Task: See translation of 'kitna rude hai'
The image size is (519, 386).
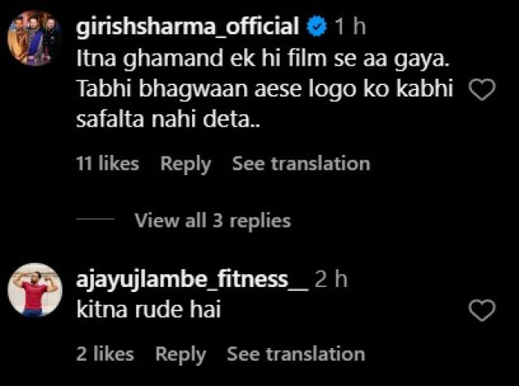Action: (x=295, y=354)
